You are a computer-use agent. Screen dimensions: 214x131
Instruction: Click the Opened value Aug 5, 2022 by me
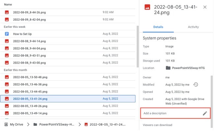(177, 92)
